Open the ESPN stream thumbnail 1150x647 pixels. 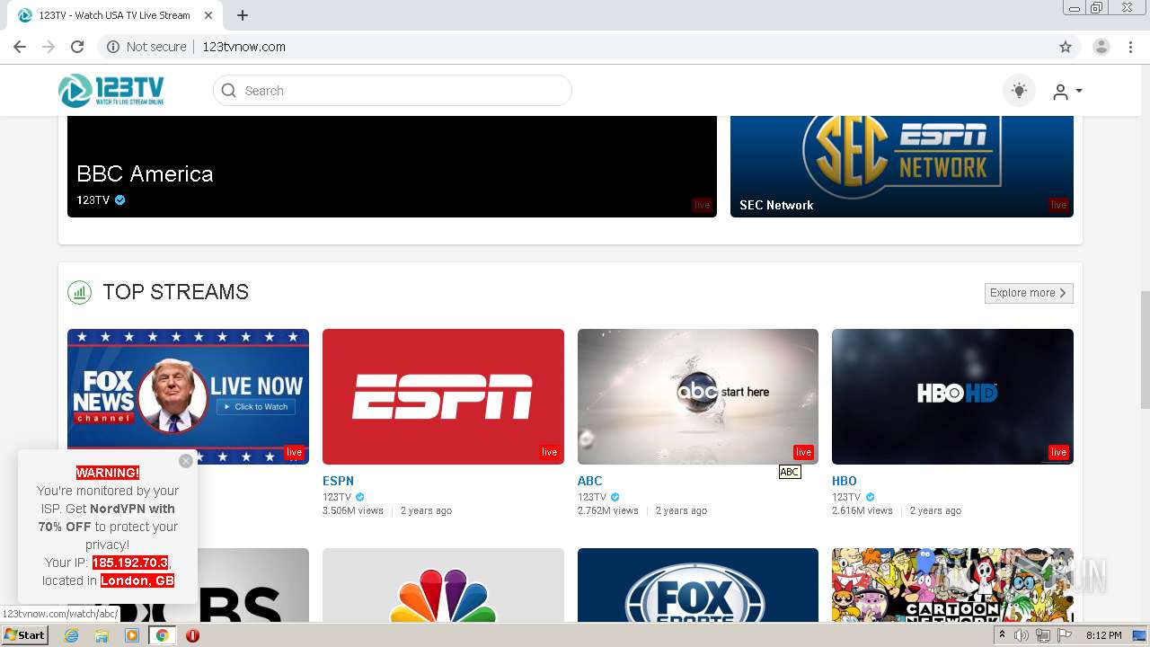[x=443, y=396]
